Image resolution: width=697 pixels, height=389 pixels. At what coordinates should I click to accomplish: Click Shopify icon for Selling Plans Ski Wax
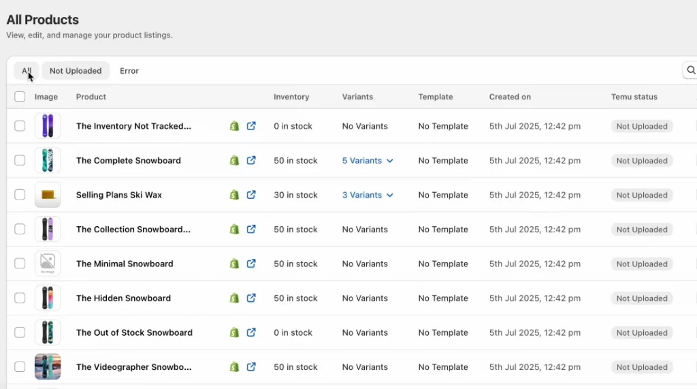point(234,195)
